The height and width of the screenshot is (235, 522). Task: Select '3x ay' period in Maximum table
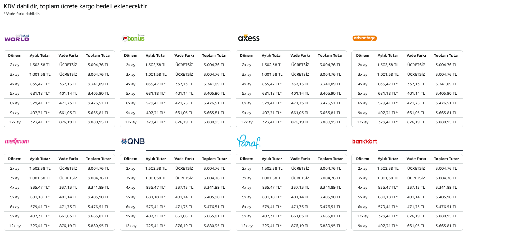(15, 178)
